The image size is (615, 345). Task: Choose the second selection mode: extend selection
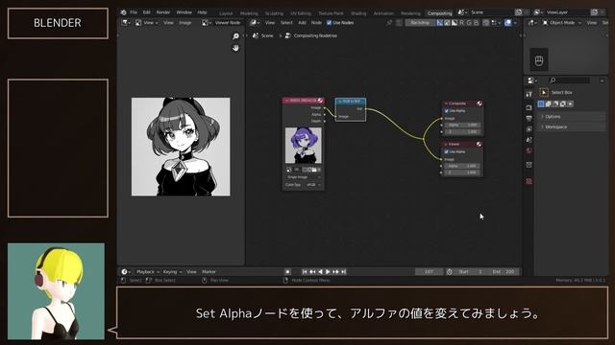coord(549,104)
